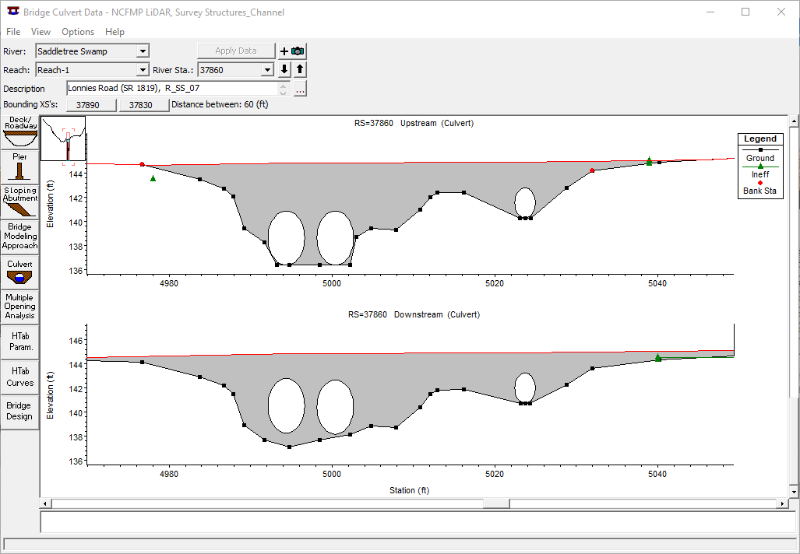This screenshot has width=800, height=554.
Task: Open HTab Curves button
Action: click(x=20, y=377)
